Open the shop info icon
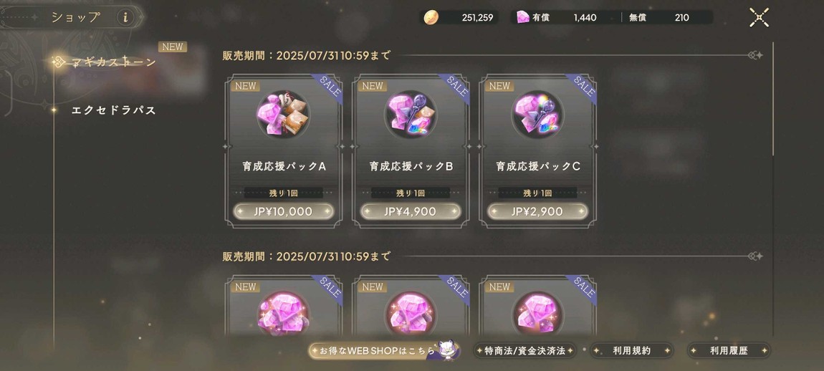 pos(125,17)
